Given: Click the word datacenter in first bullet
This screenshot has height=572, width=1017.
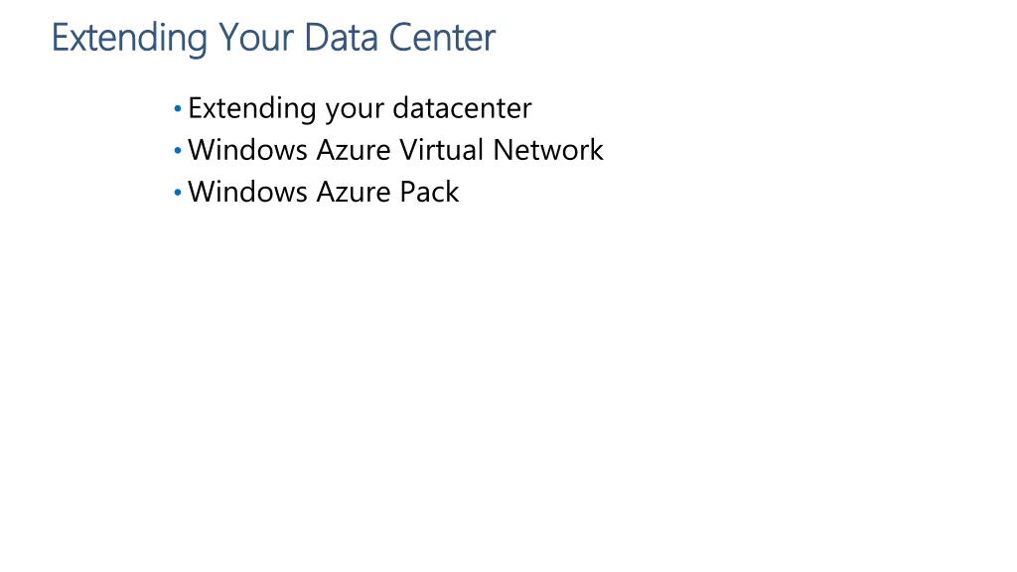Looking at the screenshot, I should 462,108.
